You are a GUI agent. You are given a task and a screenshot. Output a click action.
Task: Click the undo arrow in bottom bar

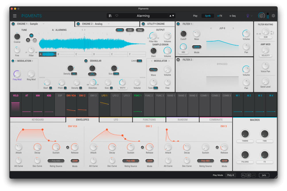[x=243, y=175]
